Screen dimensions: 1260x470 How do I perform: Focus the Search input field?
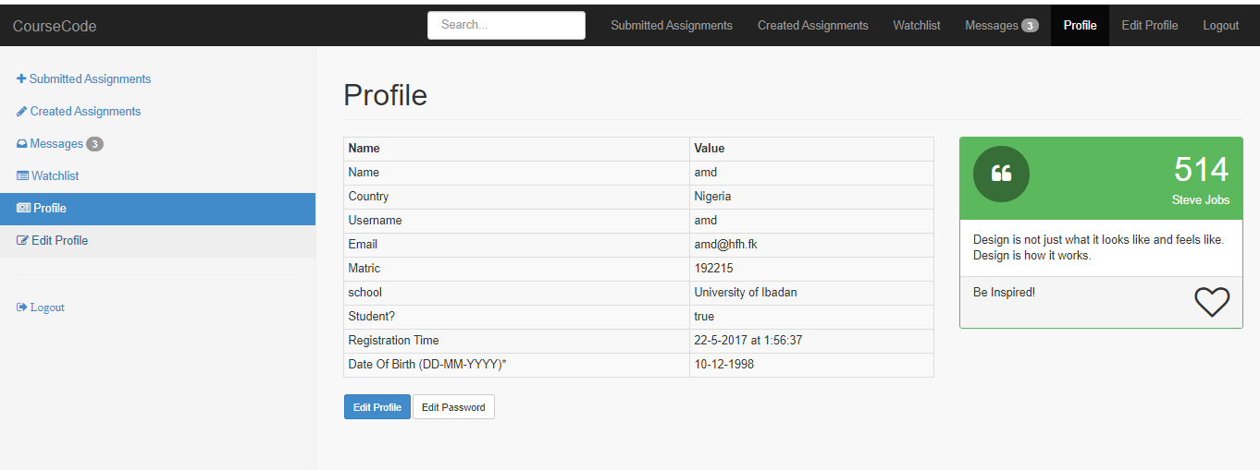[506, 25]
